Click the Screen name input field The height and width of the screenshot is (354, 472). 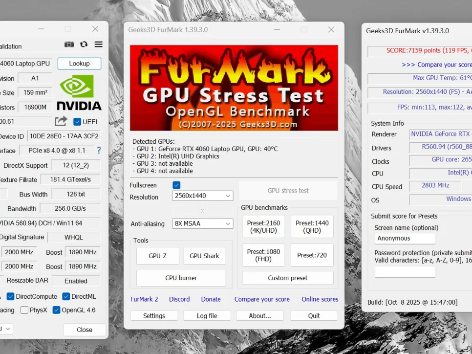point(405,238)
